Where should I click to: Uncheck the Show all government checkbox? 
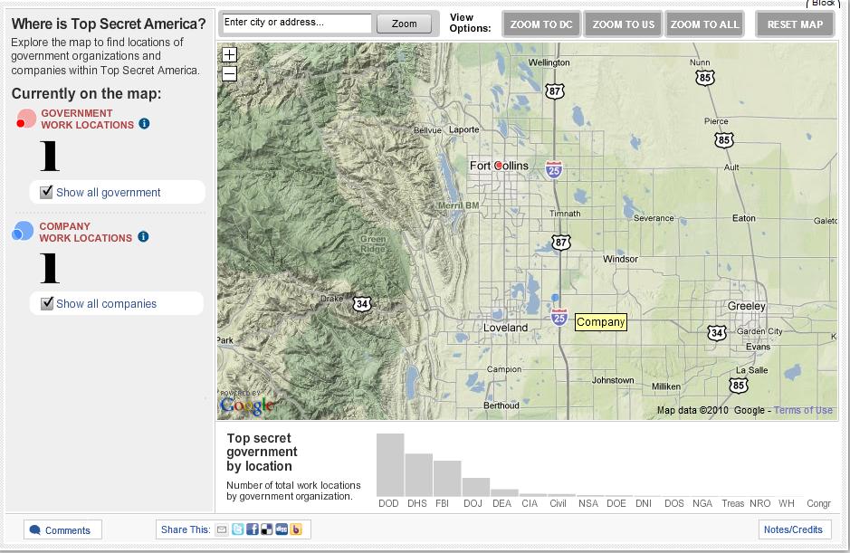pyautogui.click(x=47, y=192)
